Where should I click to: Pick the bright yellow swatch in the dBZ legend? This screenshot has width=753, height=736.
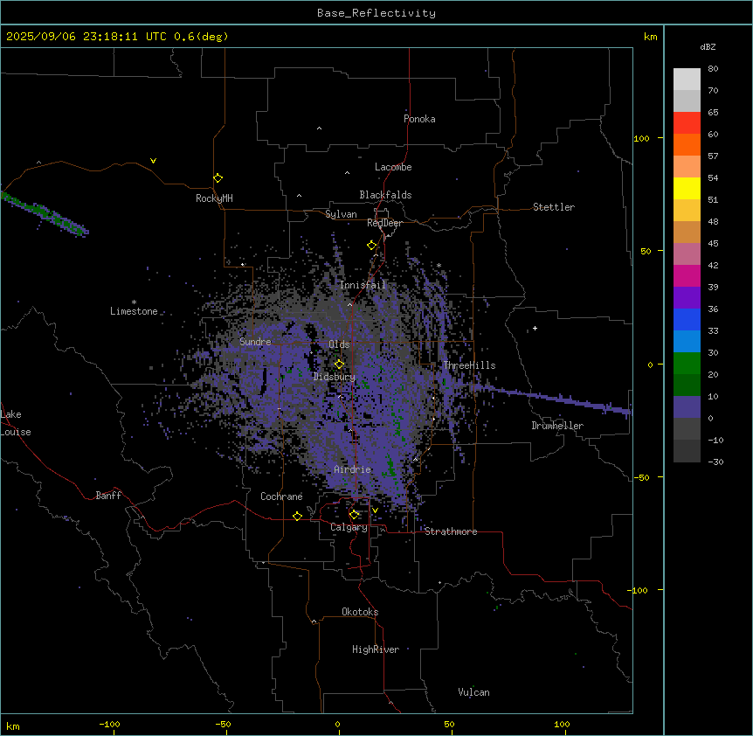[x=687, y=188]
